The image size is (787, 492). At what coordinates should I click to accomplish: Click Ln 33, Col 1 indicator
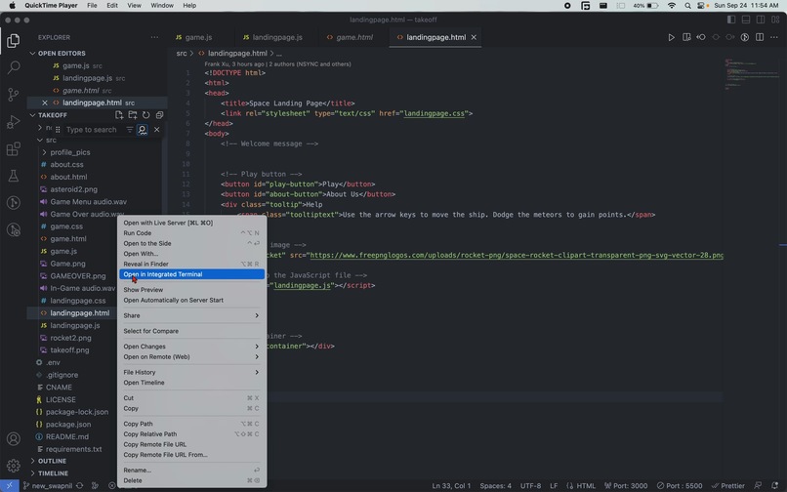(x=451, y=485)
